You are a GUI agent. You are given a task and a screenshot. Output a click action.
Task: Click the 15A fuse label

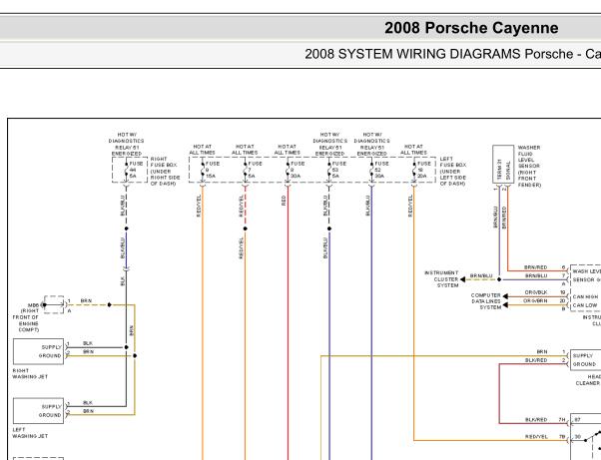(x=211, y=177)
